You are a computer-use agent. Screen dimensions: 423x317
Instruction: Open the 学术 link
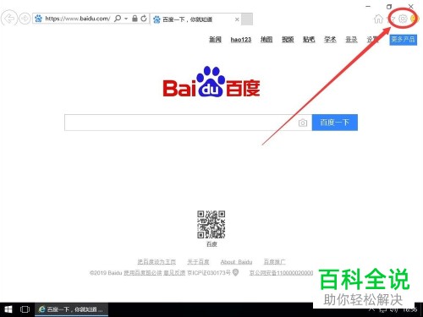[x=330, y=40]
